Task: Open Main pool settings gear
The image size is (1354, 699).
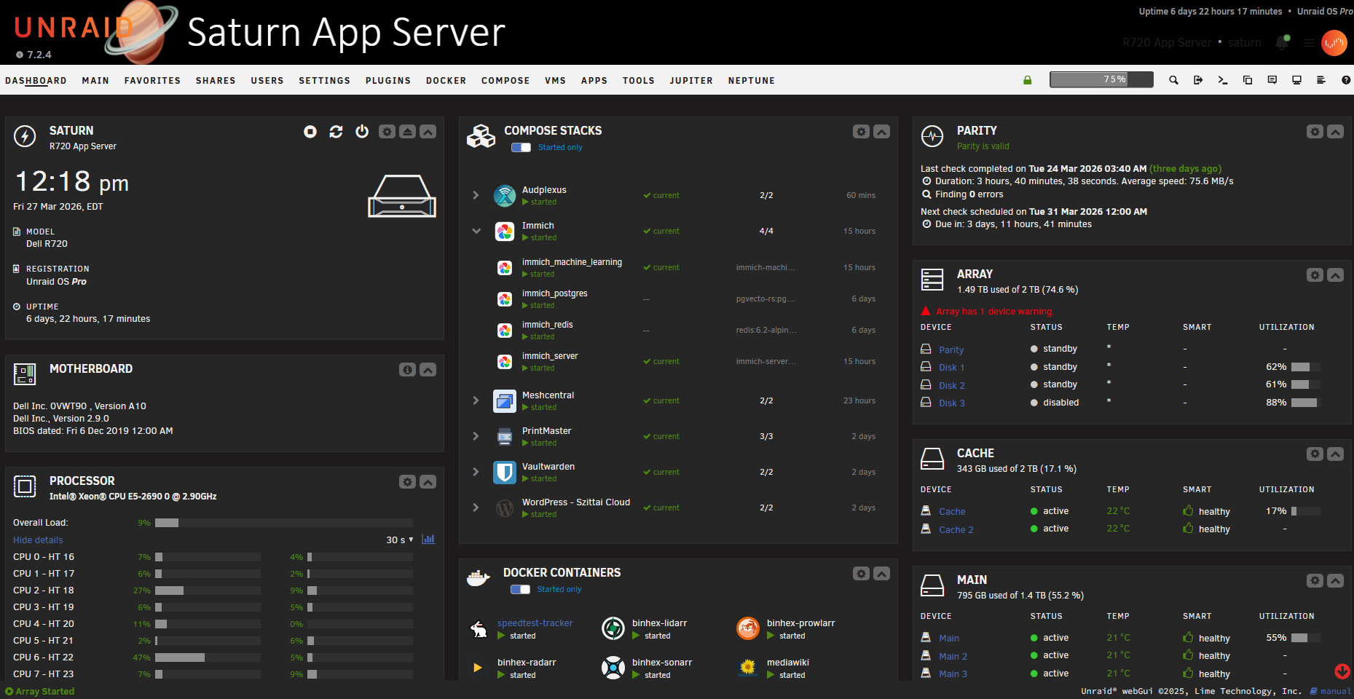Action: (1315, 581)
